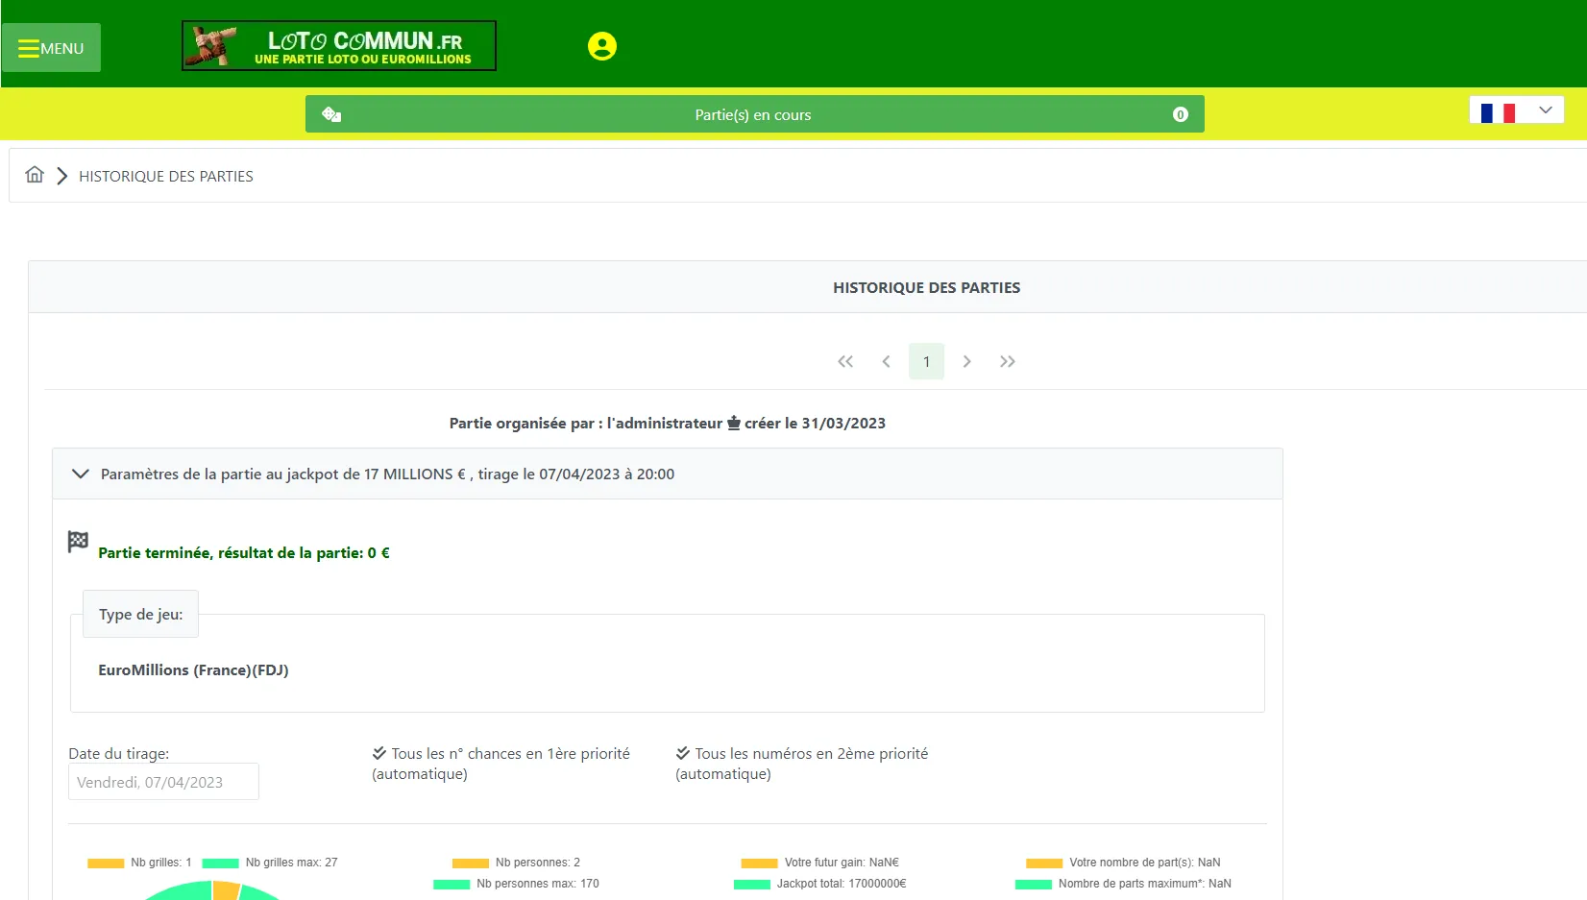This screenshot has width=1587, height=900.
Task: Click the checkered flag icon
Action: (x=78, y=542)
